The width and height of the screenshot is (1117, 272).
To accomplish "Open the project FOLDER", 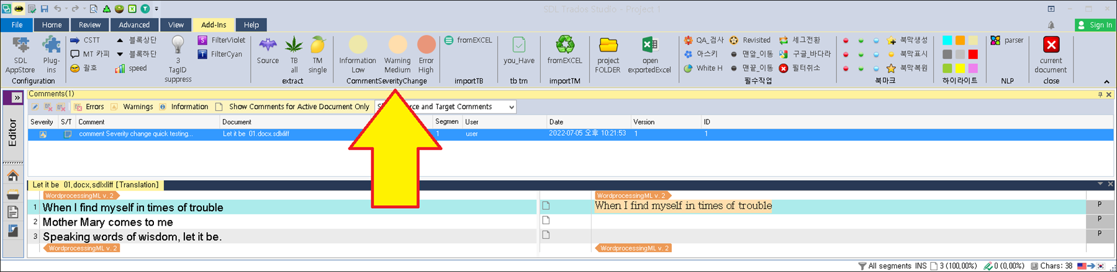I will click(608, 55).
